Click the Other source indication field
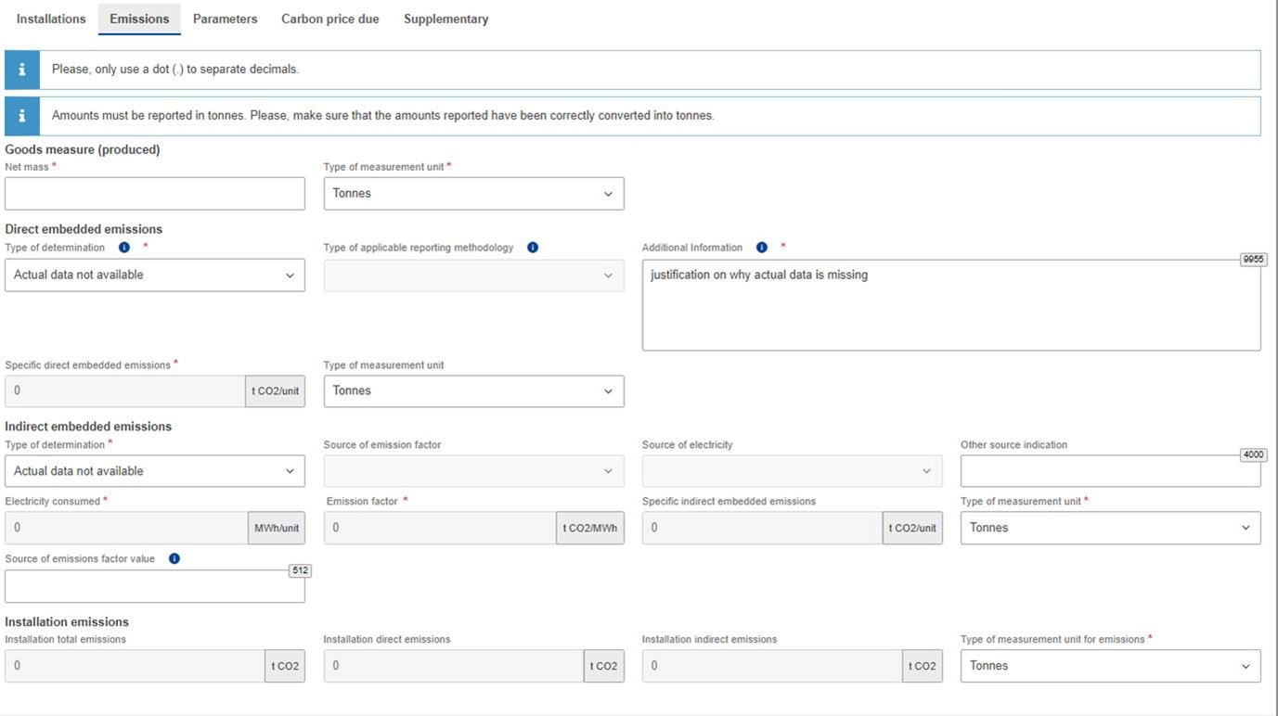 1110,472
